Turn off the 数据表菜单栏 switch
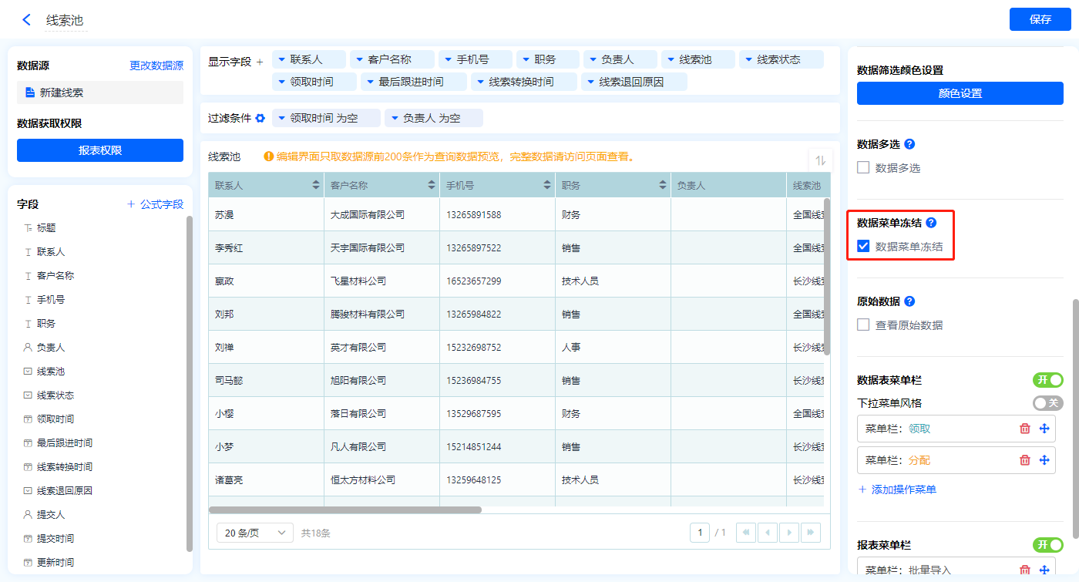The width and height of the screenshot is (1079, 582). coord(1047,380)
